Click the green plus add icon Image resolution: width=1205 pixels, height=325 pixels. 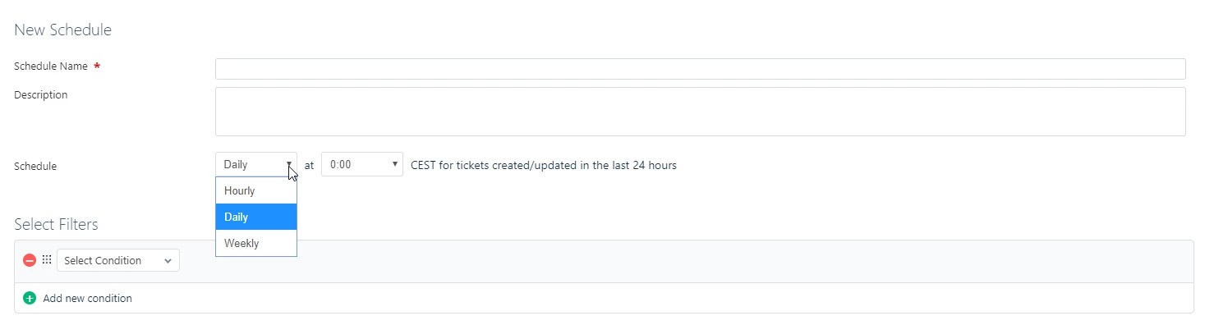[30, 299]
